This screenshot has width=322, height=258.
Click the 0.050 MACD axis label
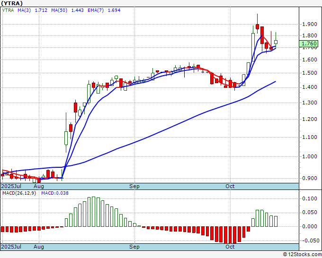tap(310, 212)
